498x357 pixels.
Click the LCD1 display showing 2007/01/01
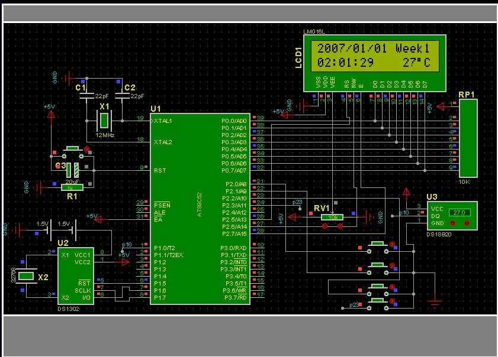click(x=373, y=55)
